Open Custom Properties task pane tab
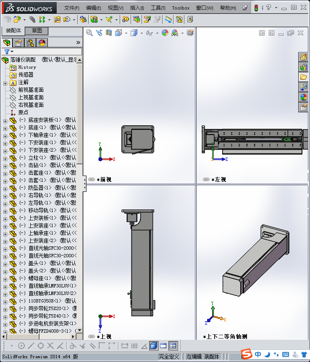The height and width of the screenshot is (362, 310). 303,107
